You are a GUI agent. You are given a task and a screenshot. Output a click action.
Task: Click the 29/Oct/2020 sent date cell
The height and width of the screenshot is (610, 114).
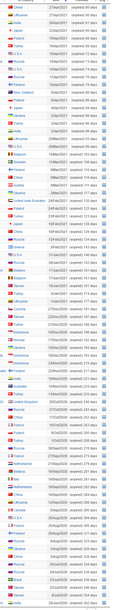pyautogui.click(x=58, y=402)
